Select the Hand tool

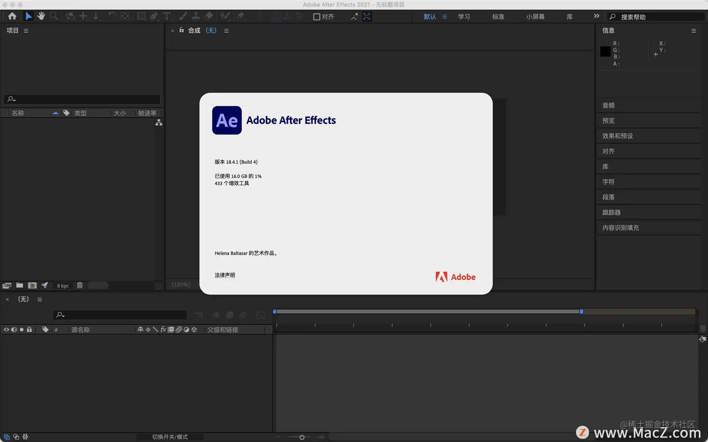(41, 16)
